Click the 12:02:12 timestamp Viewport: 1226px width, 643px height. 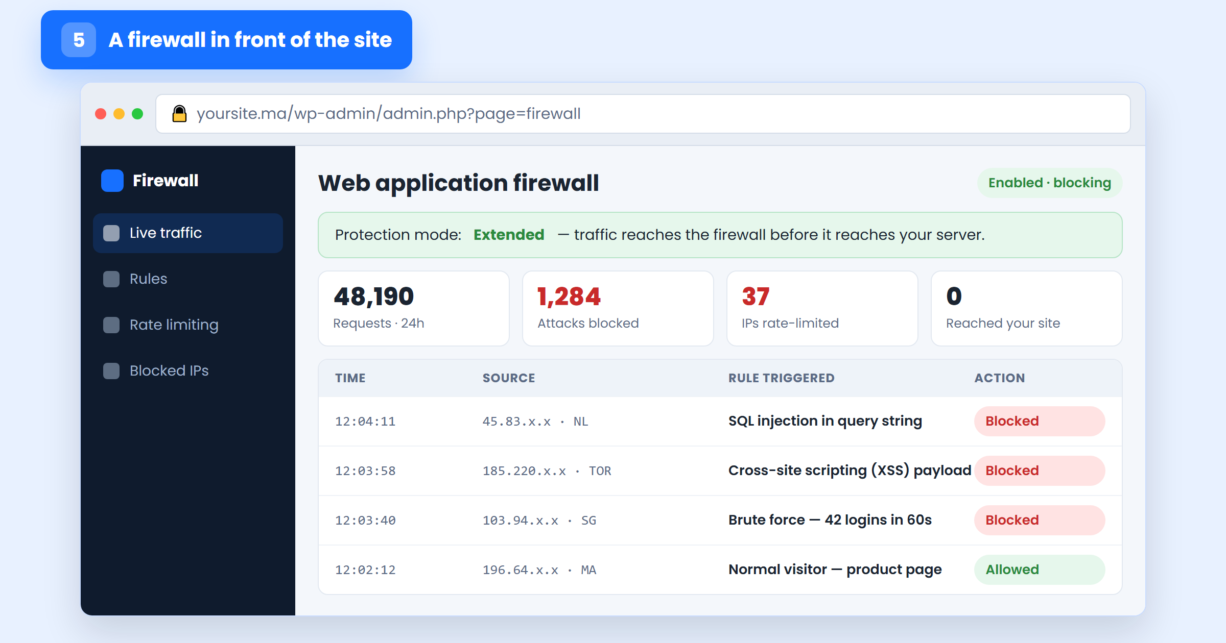(x=365, y=570)
